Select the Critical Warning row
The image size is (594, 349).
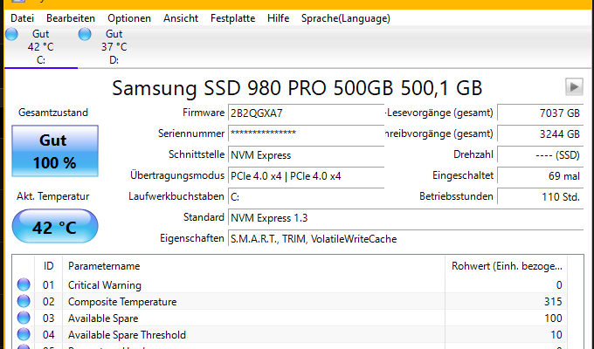click(x=290, y=284)
